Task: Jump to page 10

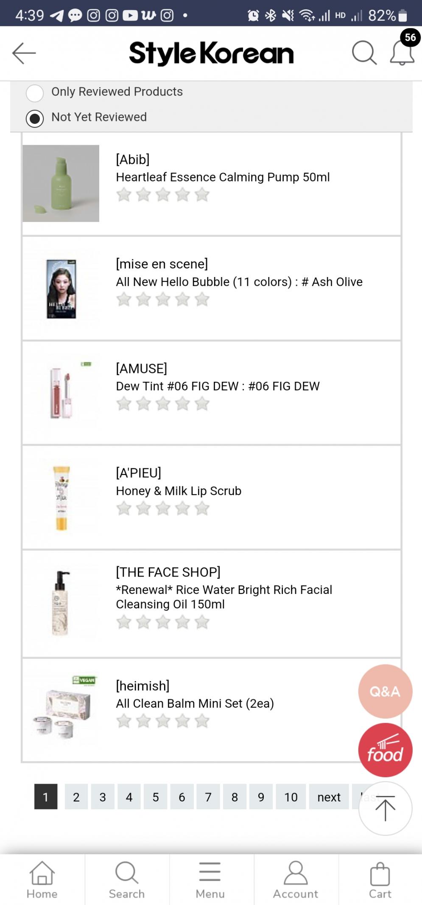Action: [291, 797]
